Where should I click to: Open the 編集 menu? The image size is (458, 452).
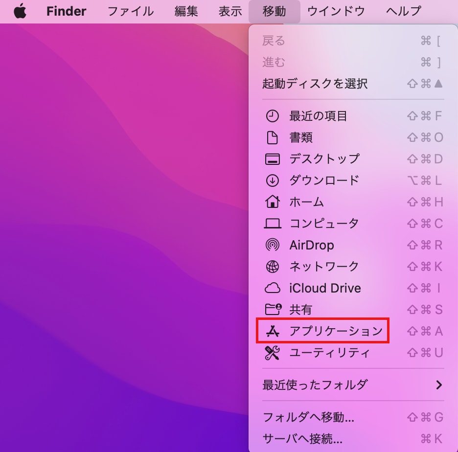(x=186, y=11)
